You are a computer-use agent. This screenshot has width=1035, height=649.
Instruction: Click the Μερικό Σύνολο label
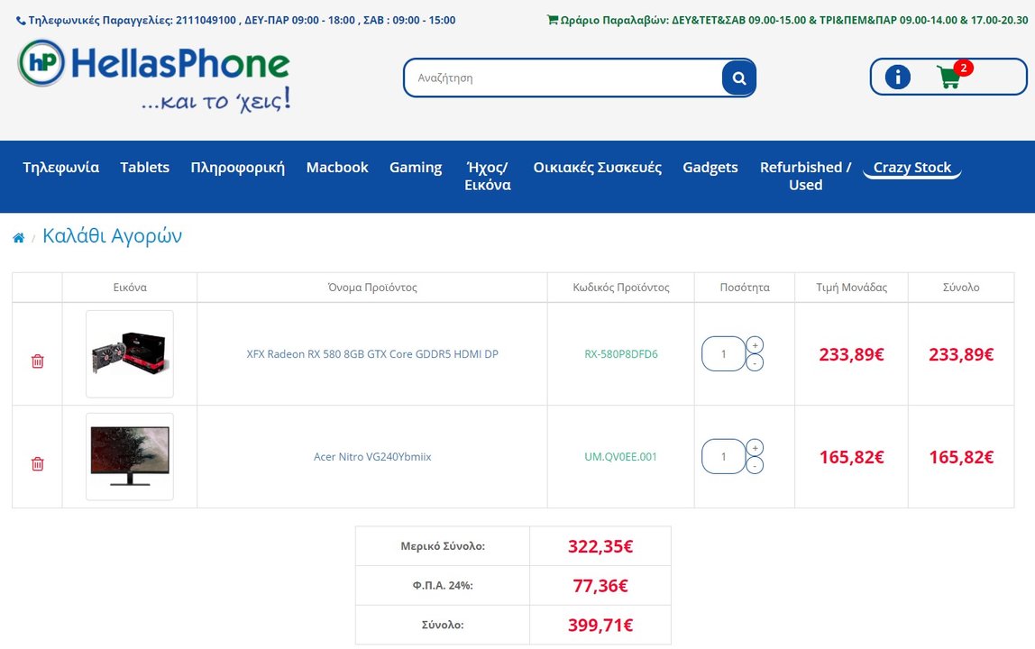[443, 546]
